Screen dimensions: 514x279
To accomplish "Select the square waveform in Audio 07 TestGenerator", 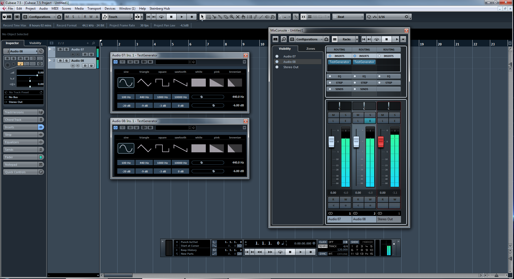I will point(162,83).
